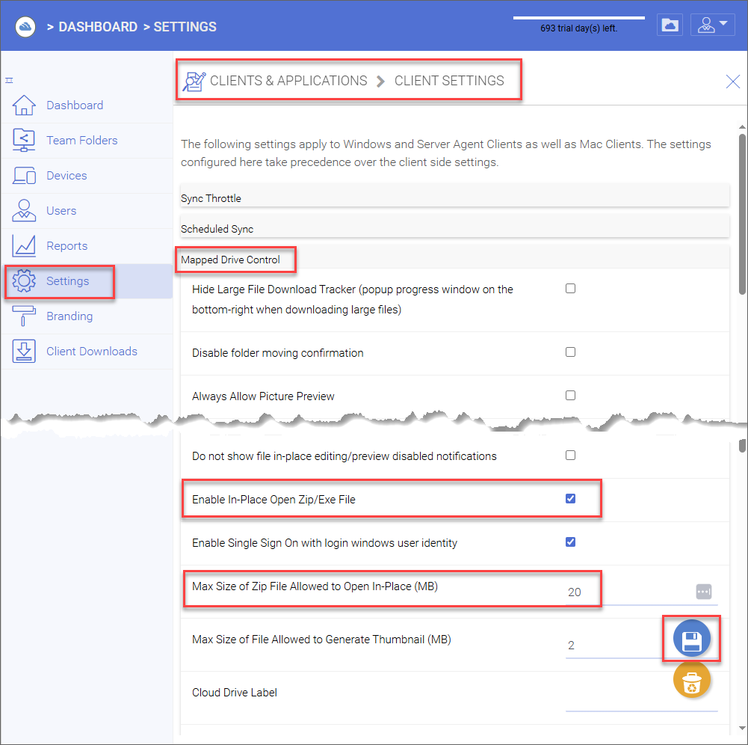Image resolution: width=748 pixels, height=745 pixels.
Task: Select Reports from the sidebar
Action: [x=67, y=246]
